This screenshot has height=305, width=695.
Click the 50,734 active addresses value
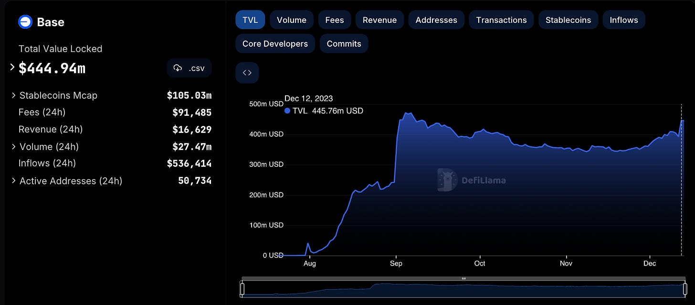195,181
